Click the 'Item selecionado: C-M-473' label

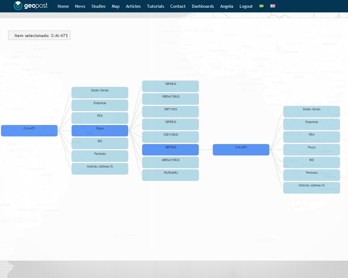(x=39, y=35)
